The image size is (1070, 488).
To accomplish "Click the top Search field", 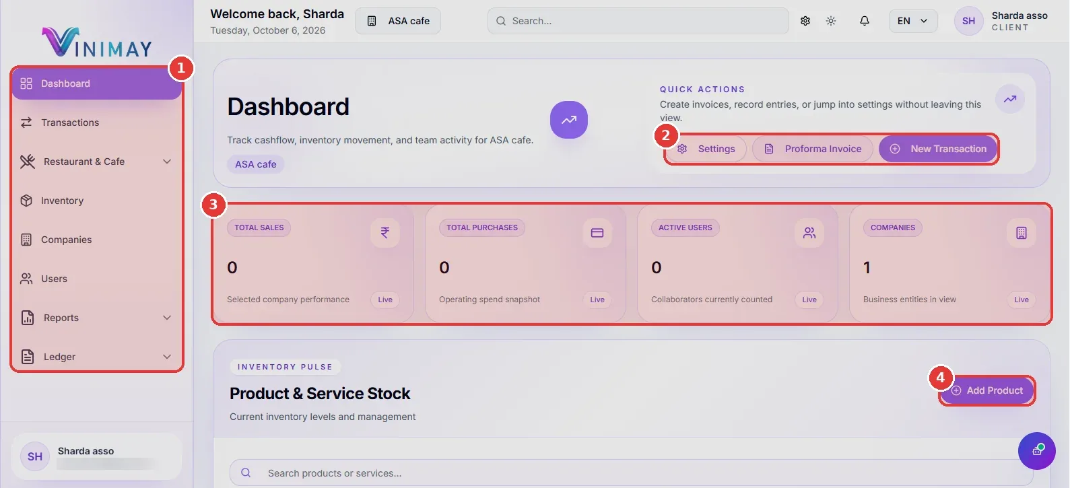I will [638, 21].
